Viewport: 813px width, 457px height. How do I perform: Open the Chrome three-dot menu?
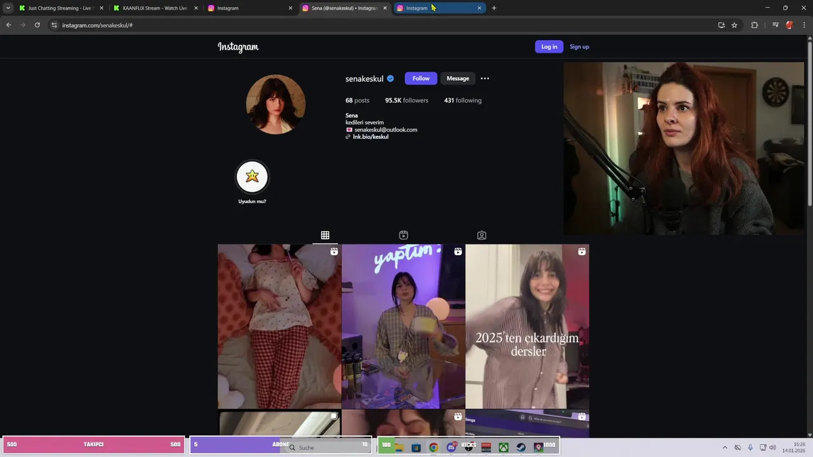click(x=803, y=25)
